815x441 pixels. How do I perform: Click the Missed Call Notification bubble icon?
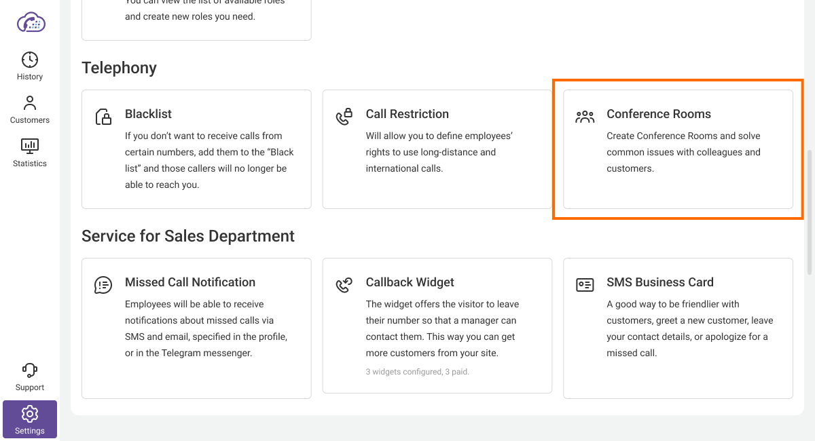(x=103, y=285)
